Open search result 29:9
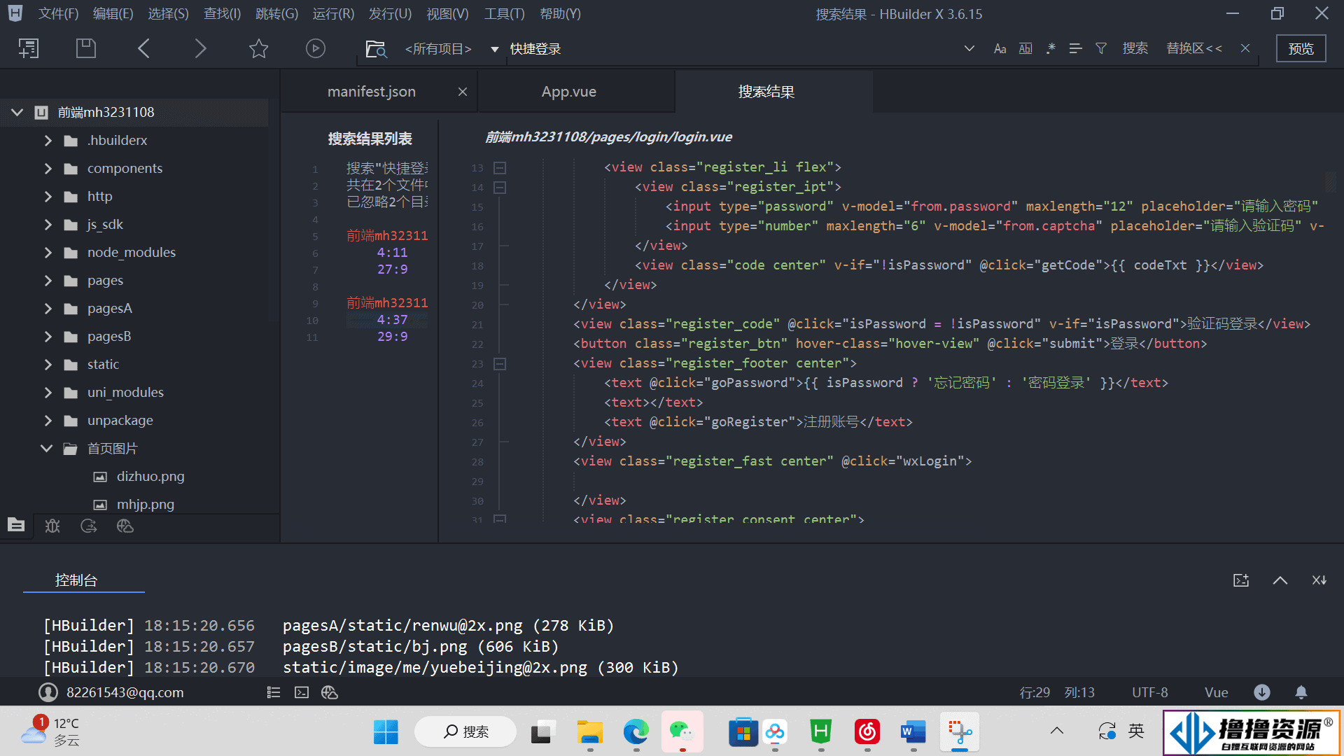This screenshot has width=1344, height=756. coord(392,336)
